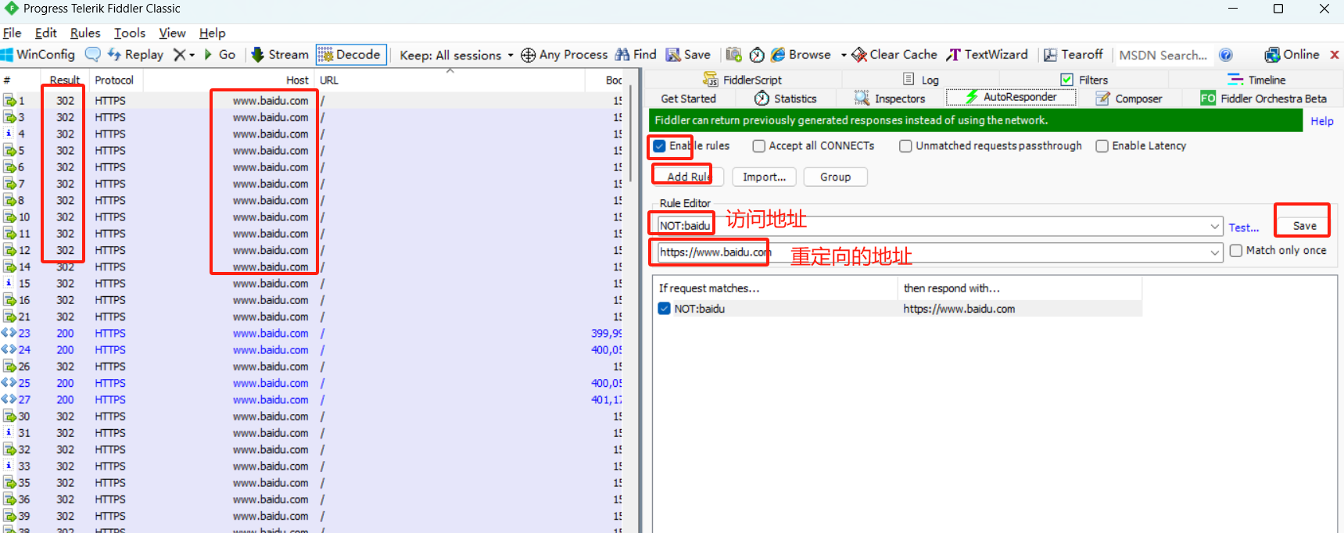Image resolution: width=1344 pixels, height=533 pixels.
Task: Open the FiddlerScript tab
Action: [742, 80]
